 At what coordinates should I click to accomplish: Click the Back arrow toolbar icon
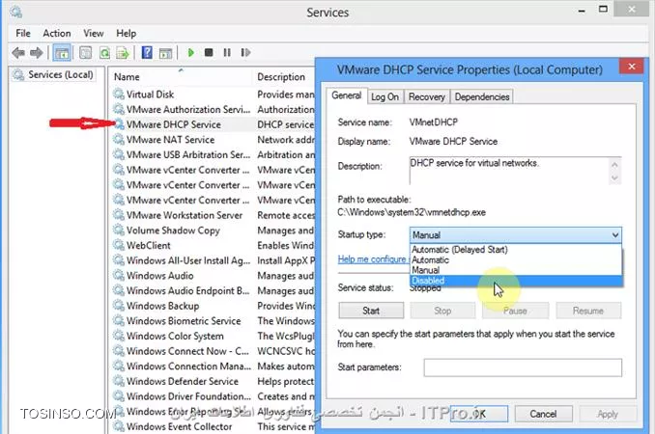[18, 53]
